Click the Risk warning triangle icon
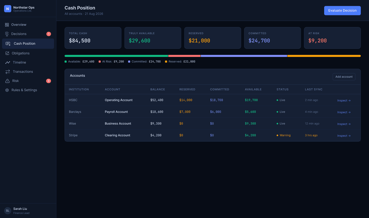This screenshot has height=218, width=369. [x=7, y=81]
